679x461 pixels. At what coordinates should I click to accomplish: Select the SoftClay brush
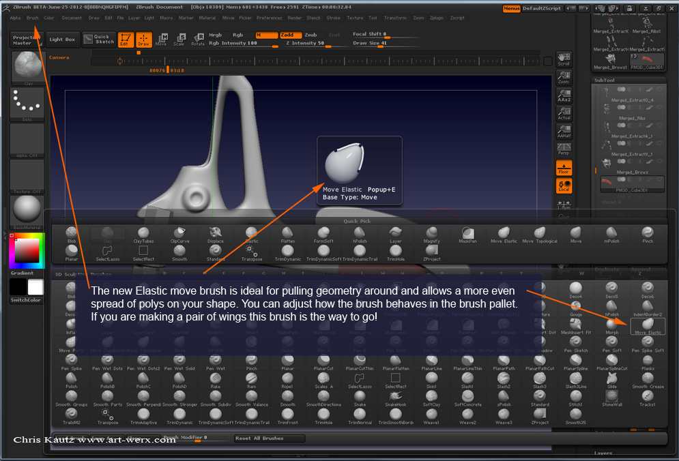pos(431,398)
